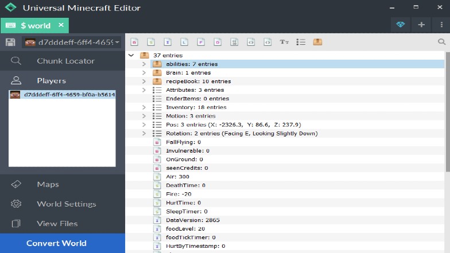Close the $ world tab

(61, 25)
